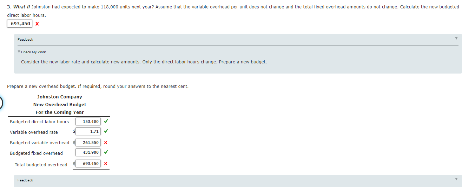Viewport: 462px width, 187px height.
Task: Select the Variable overhead rate field 1.71
Action: coord(88,132)
